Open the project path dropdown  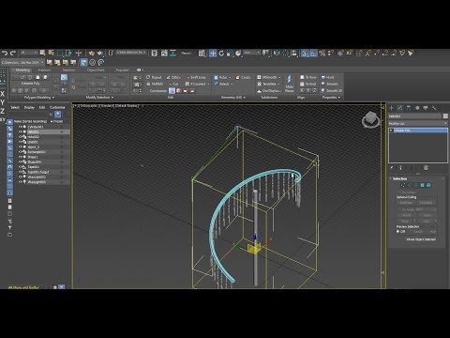22,62
